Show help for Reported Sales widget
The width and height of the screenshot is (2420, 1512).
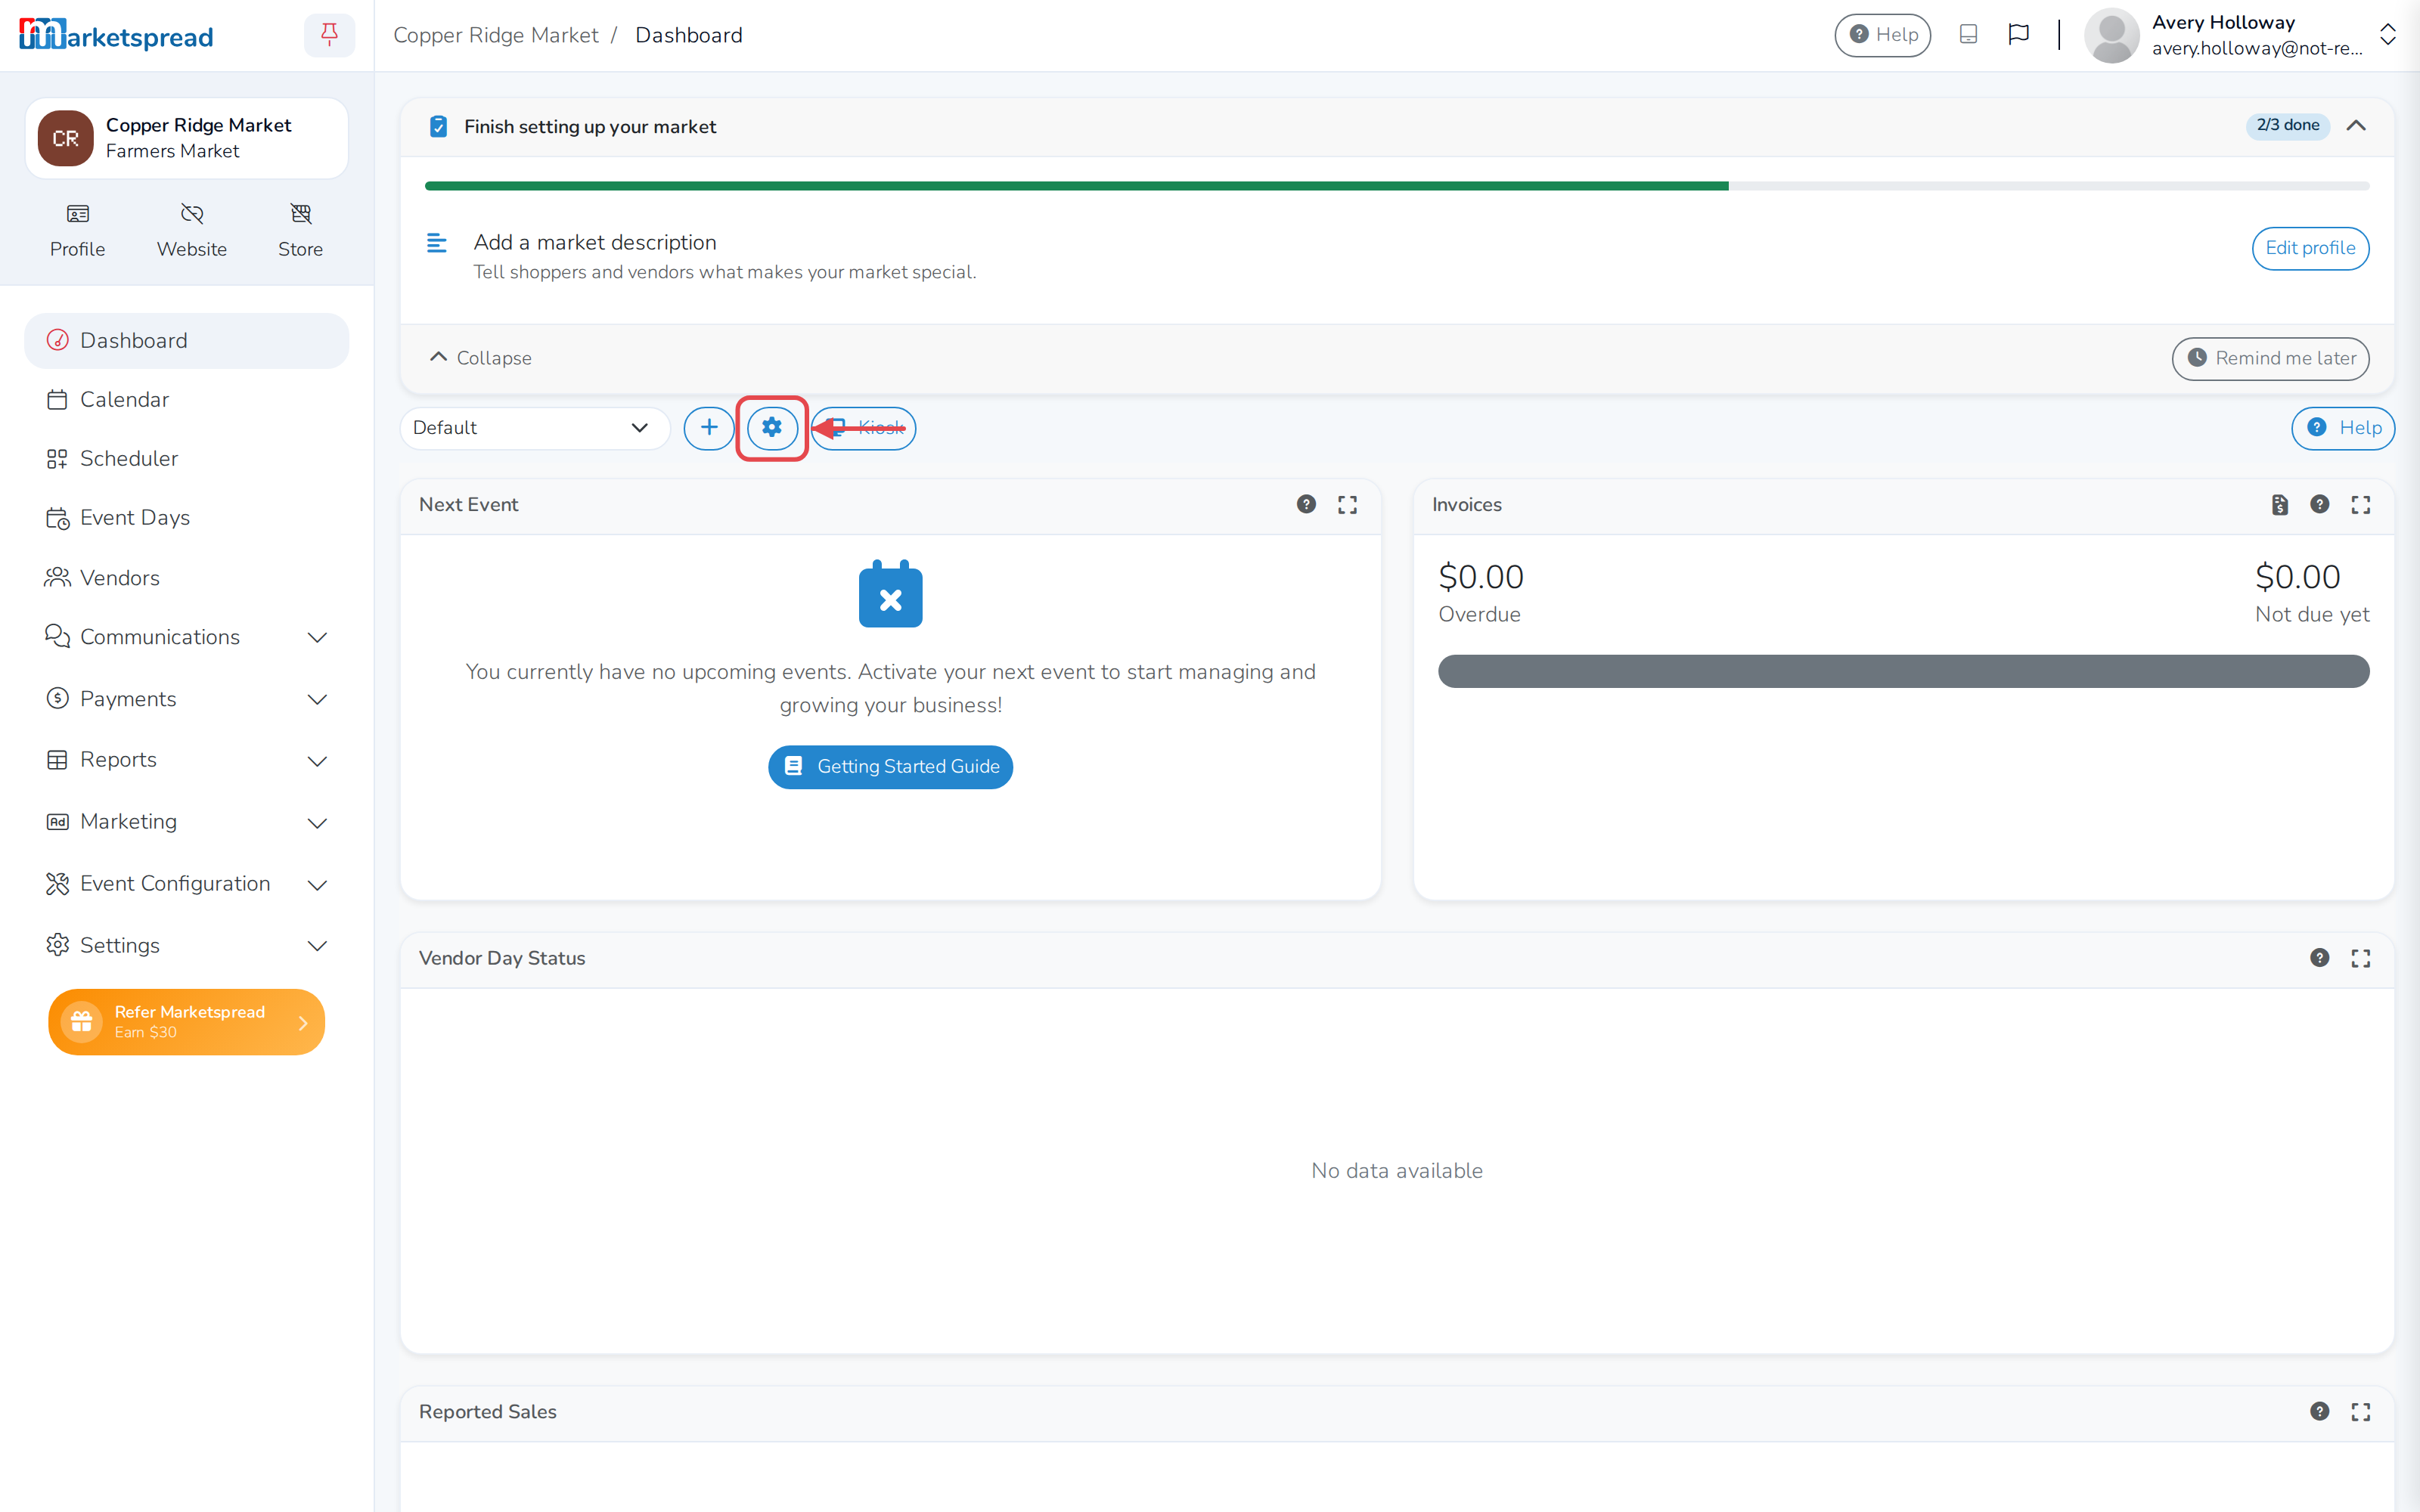pyautogui.click(x=2320, y=1411)
